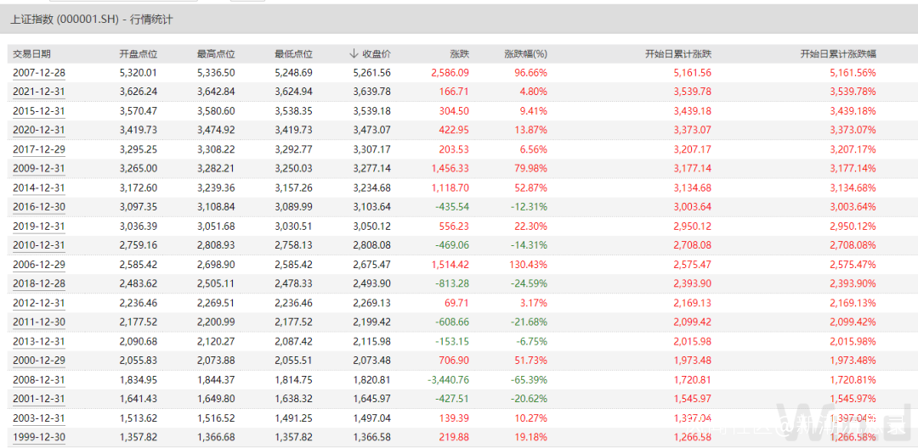Select the date 2014-12-31

[38, 188]
